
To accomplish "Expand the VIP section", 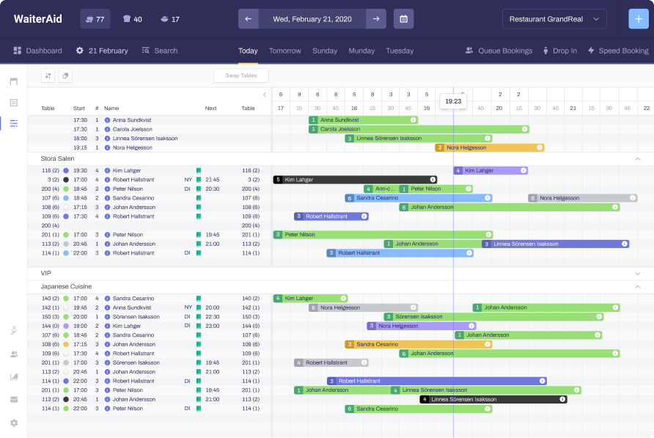I will [x=637, y=273].
